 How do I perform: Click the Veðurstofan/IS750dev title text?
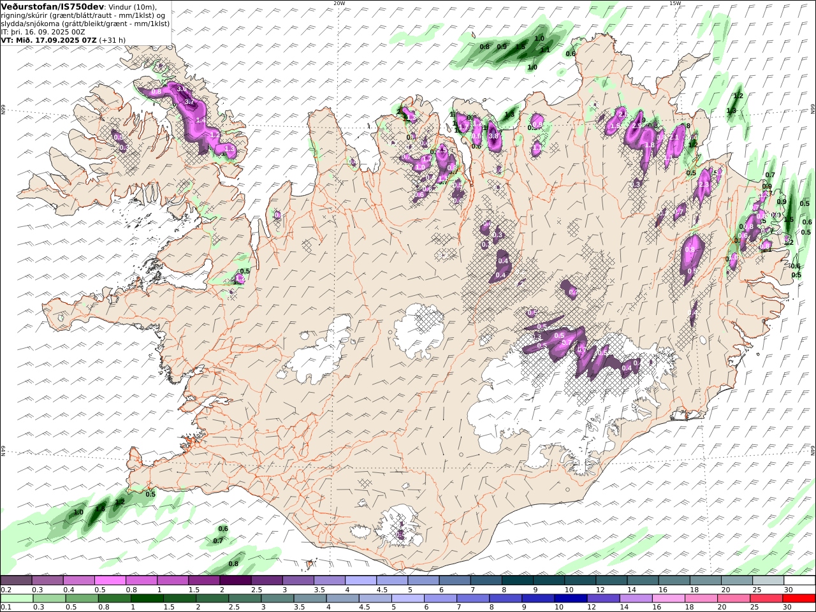point(52,6)
